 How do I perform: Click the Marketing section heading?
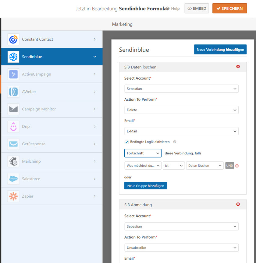pos(122,24)
